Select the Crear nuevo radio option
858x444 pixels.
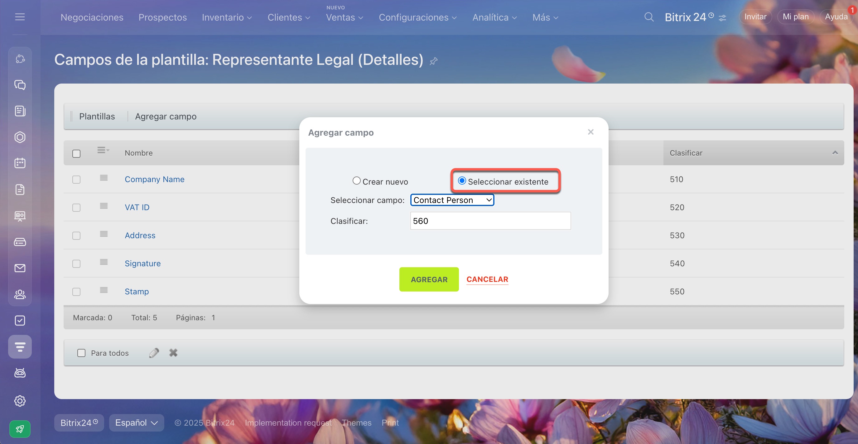pyautogui.click(x=356, y=181)
